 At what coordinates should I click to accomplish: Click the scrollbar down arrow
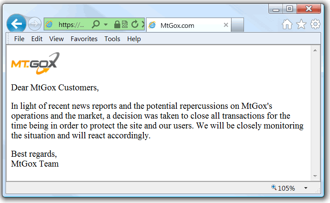[x=315, y=176]
